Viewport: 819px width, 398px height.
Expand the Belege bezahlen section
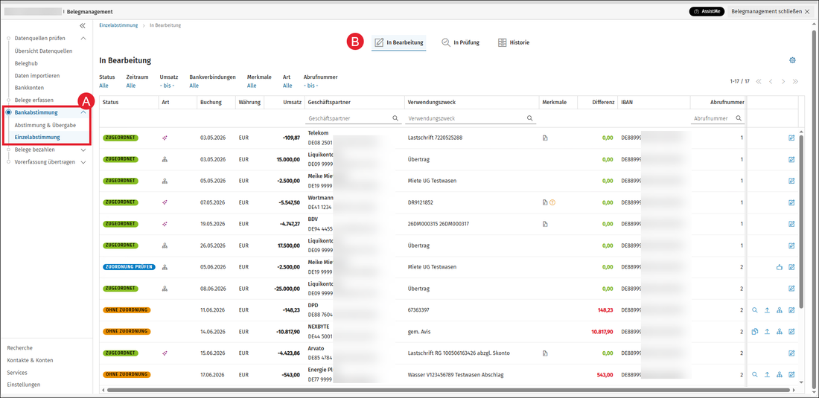click(x=83, y=150)
